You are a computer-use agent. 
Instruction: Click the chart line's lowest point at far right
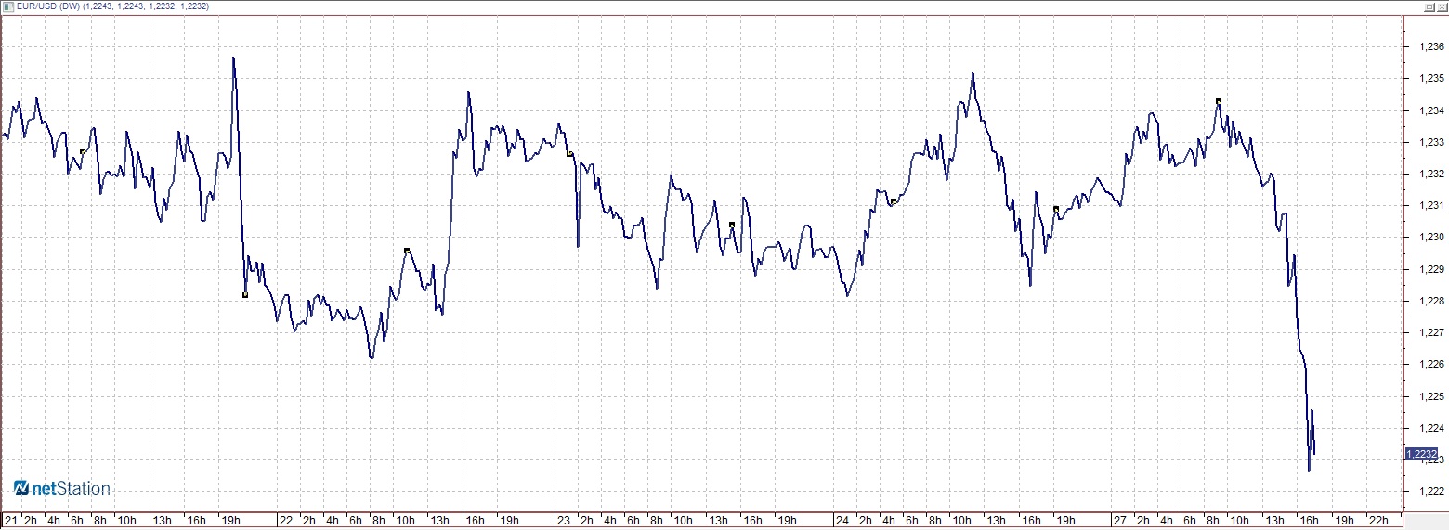click(1309, 470)
